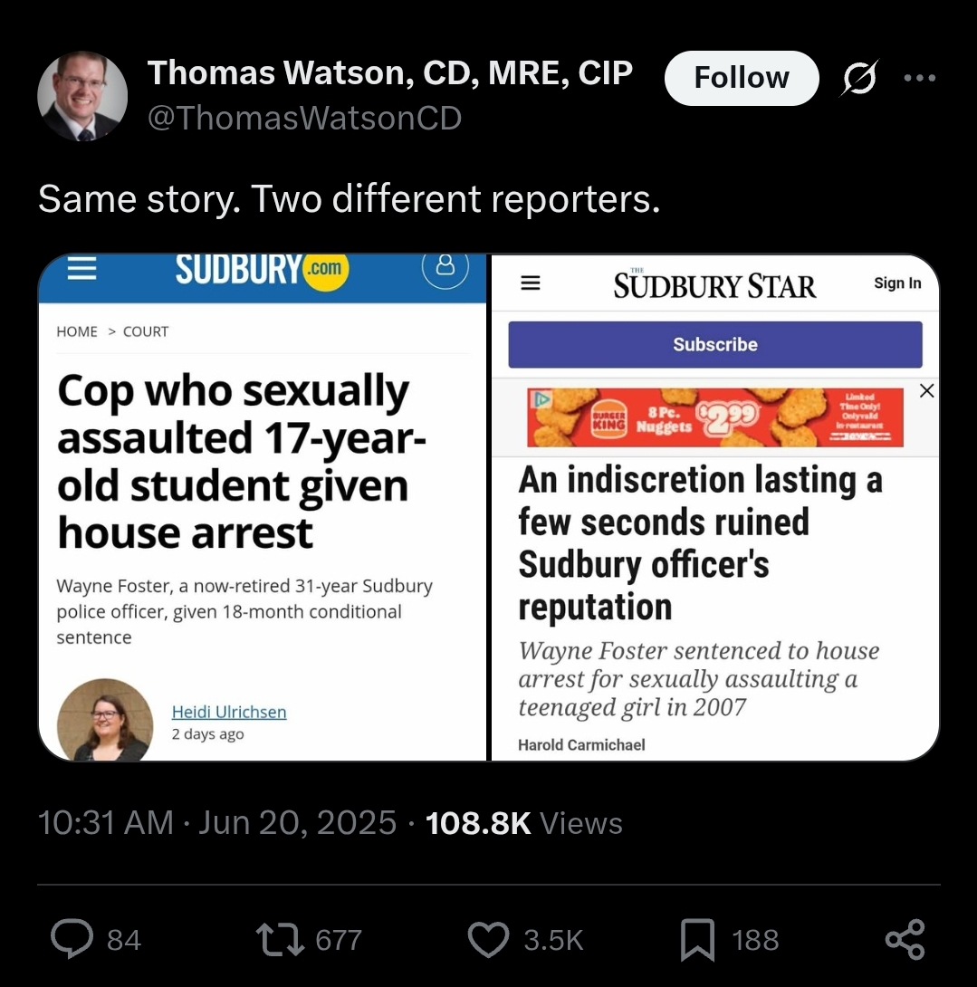Open the Sudbury Star hamburger menu
This screenshot has width=977, height=987.
tap(531, 283)
